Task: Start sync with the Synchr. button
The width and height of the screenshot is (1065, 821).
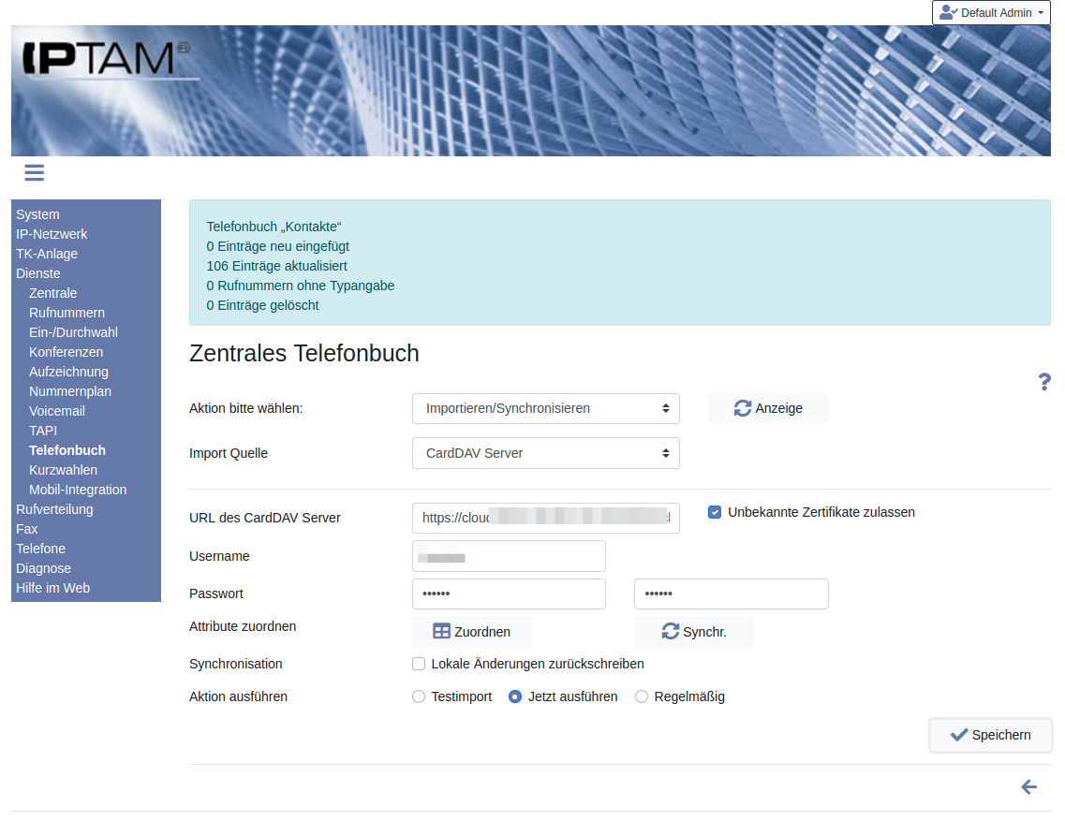Action: pyautogui.click(x=694, y=632)
